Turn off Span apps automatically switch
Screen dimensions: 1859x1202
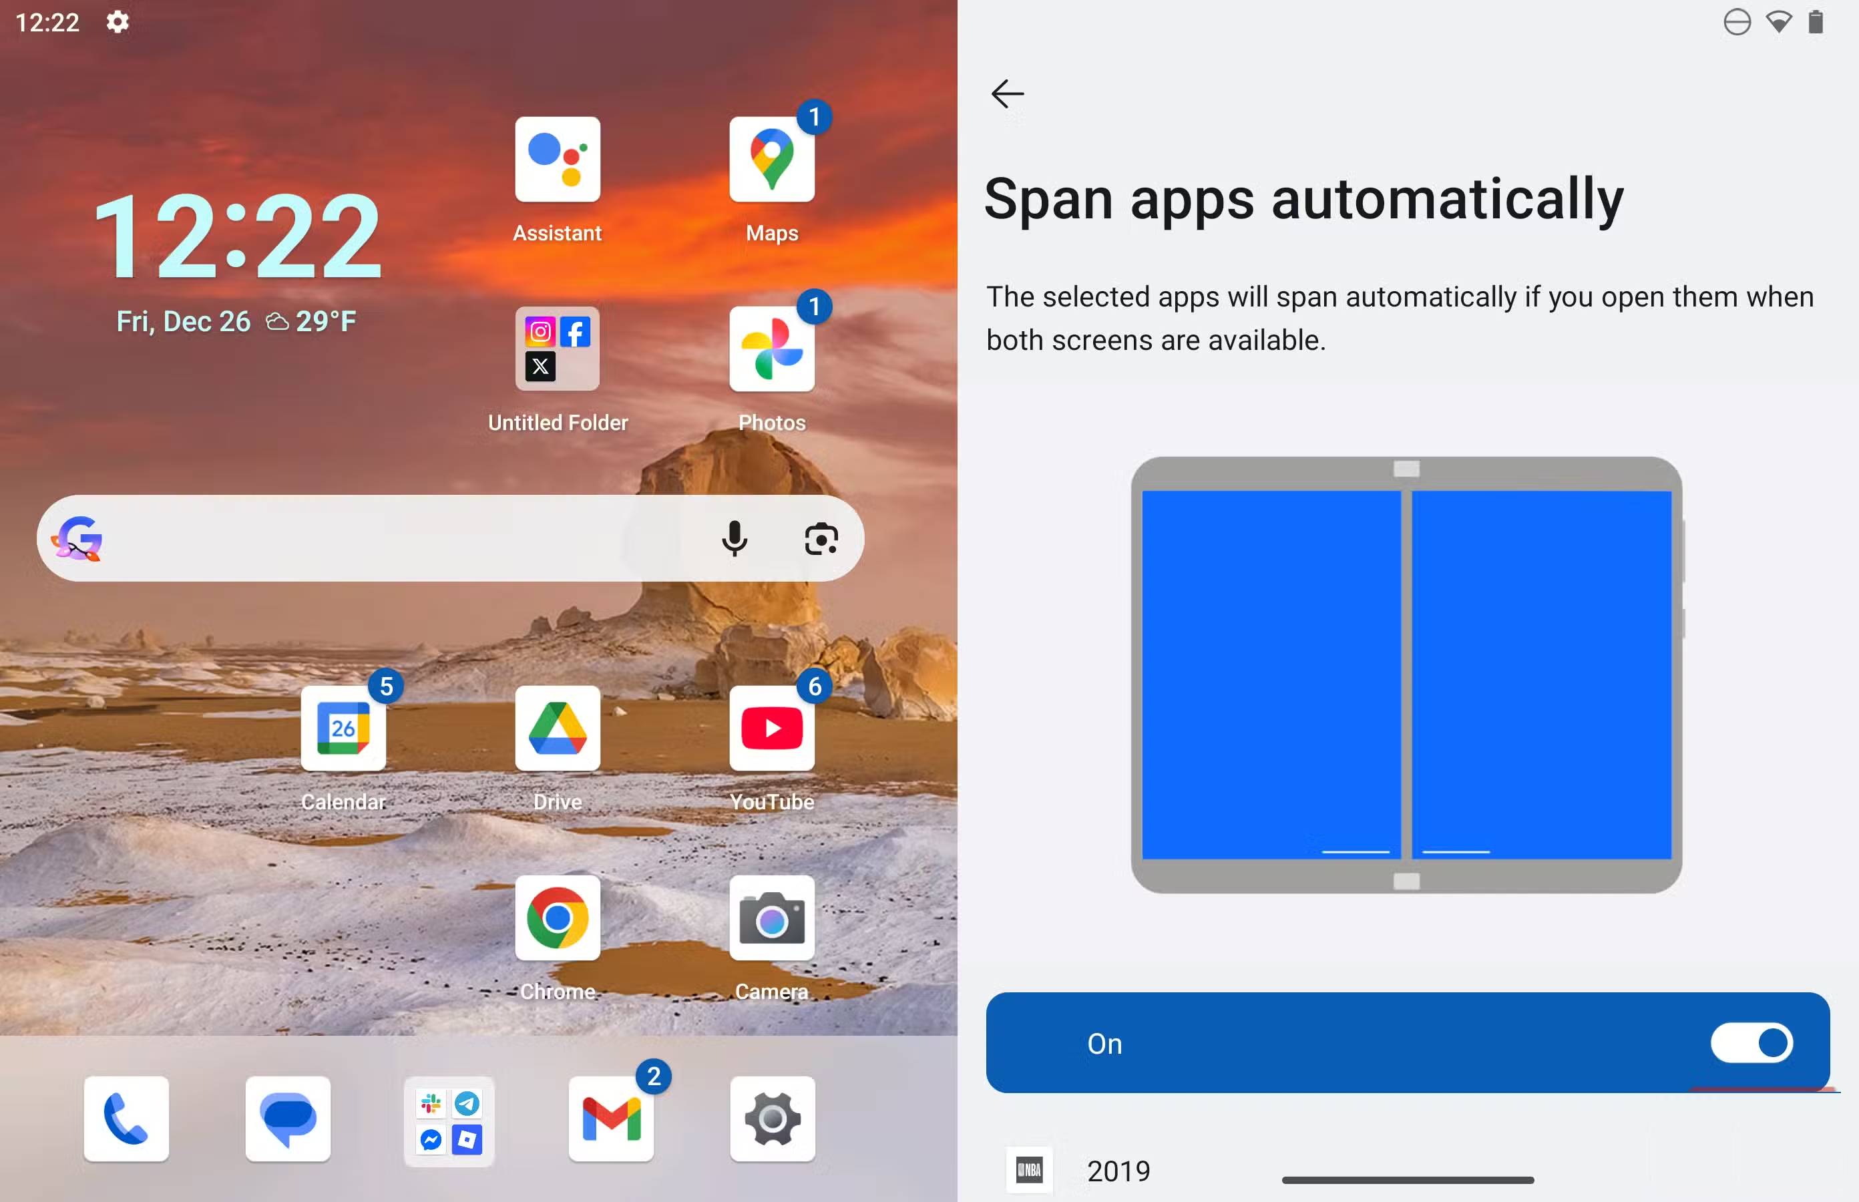pos(1751,1043)
